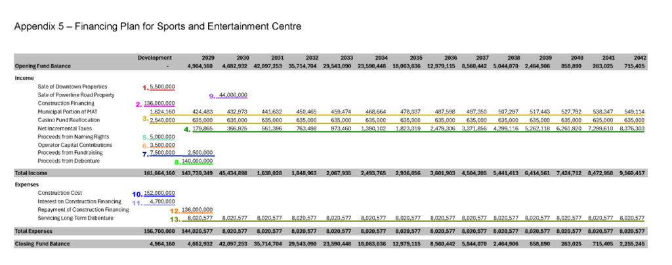The width and height of the screenshot is (672, 265).
Task: Click 136,000,000 in the Repayment row
Action: (x=198, y=210)
